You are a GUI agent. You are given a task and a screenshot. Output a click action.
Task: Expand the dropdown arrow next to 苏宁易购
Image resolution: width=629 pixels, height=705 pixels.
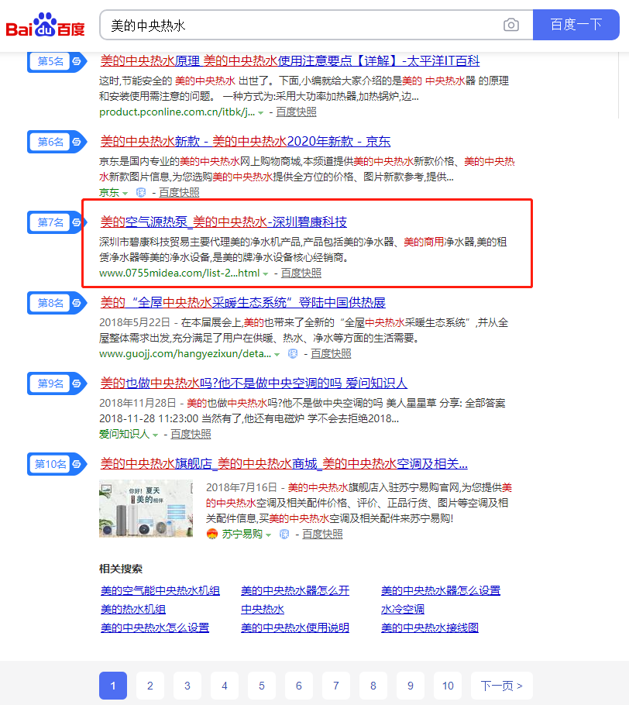269,535
